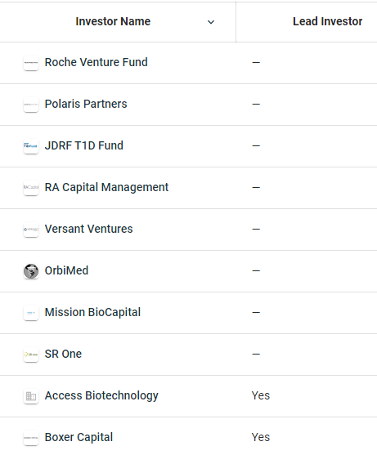Open the Access Biotechnology investor link
The height and width of the screenshot is (455, 377).
click(101, 396)
